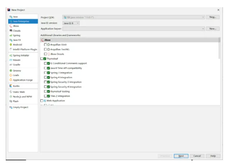This screenshot has width=229, height=165.
Task: Click the Help button
Action: [x=213, y=156]
